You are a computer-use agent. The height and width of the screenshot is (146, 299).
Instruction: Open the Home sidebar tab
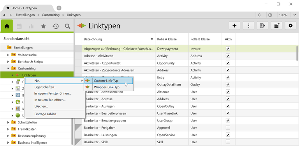point(7,26)
